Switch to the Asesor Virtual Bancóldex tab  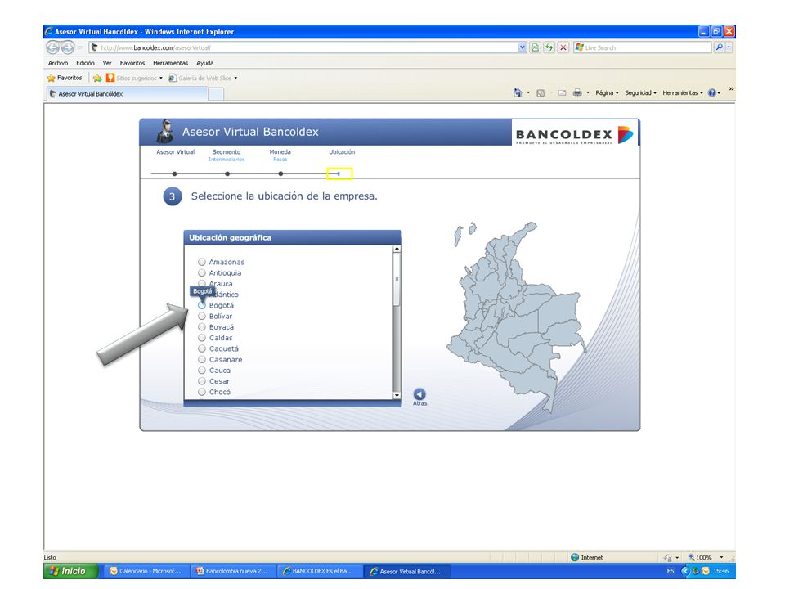point(127,94)
